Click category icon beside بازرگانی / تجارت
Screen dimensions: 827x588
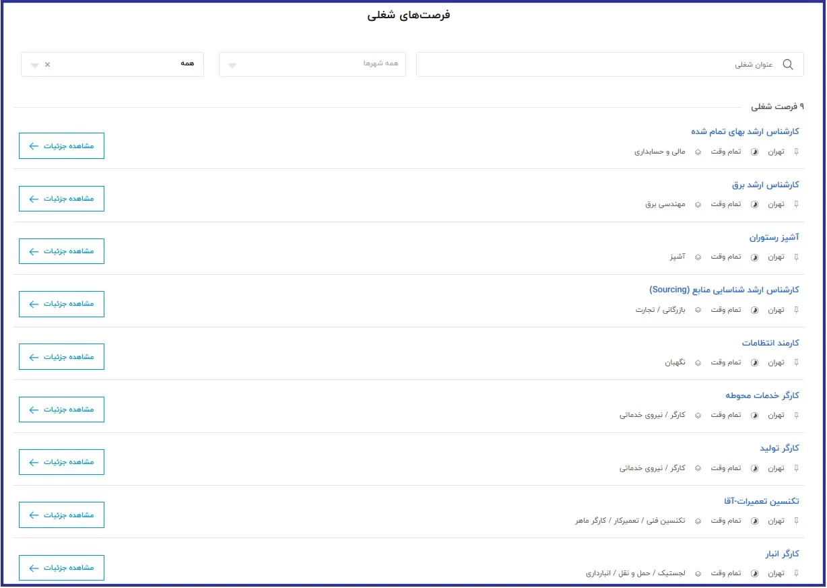698,310
